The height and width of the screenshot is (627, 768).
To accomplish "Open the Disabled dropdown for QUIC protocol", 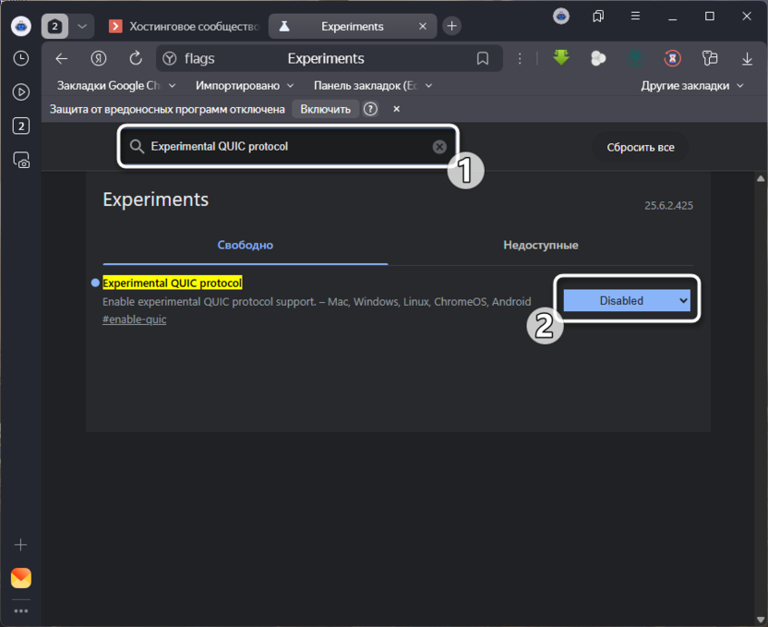I will click(x=627, y=300).
